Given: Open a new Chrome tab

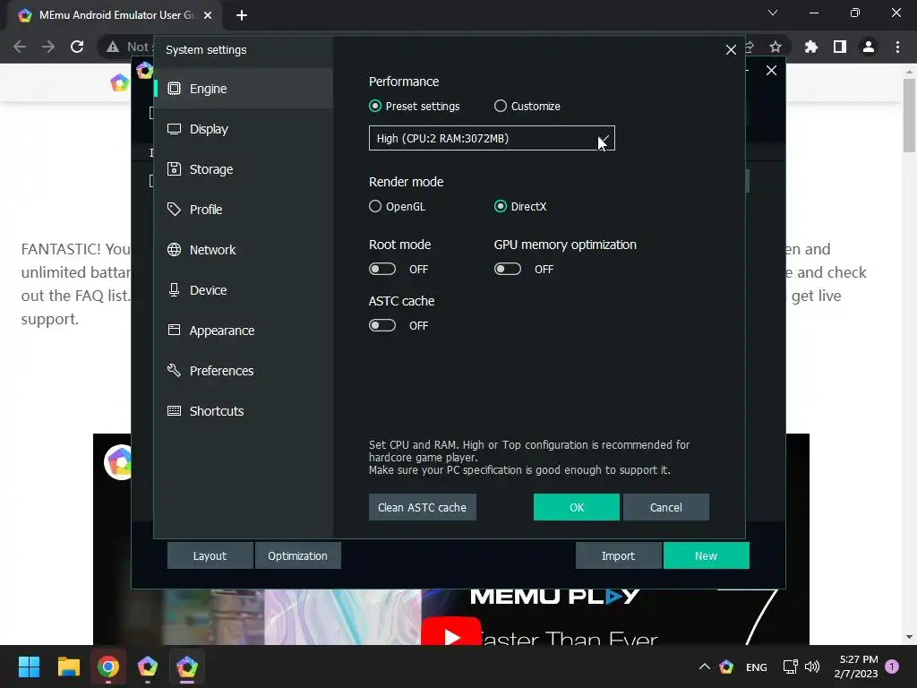Looking at the screenshot, I should [242, 15].
